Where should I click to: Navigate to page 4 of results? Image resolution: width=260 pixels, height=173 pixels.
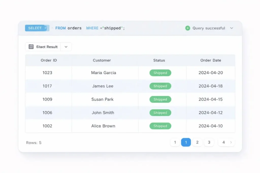click(223, 142)
